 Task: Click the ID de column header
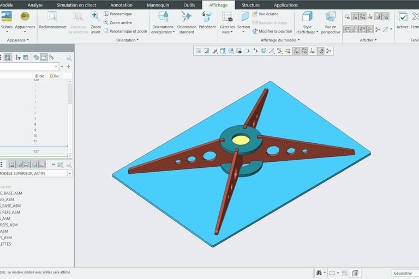(x=39, y=76)
